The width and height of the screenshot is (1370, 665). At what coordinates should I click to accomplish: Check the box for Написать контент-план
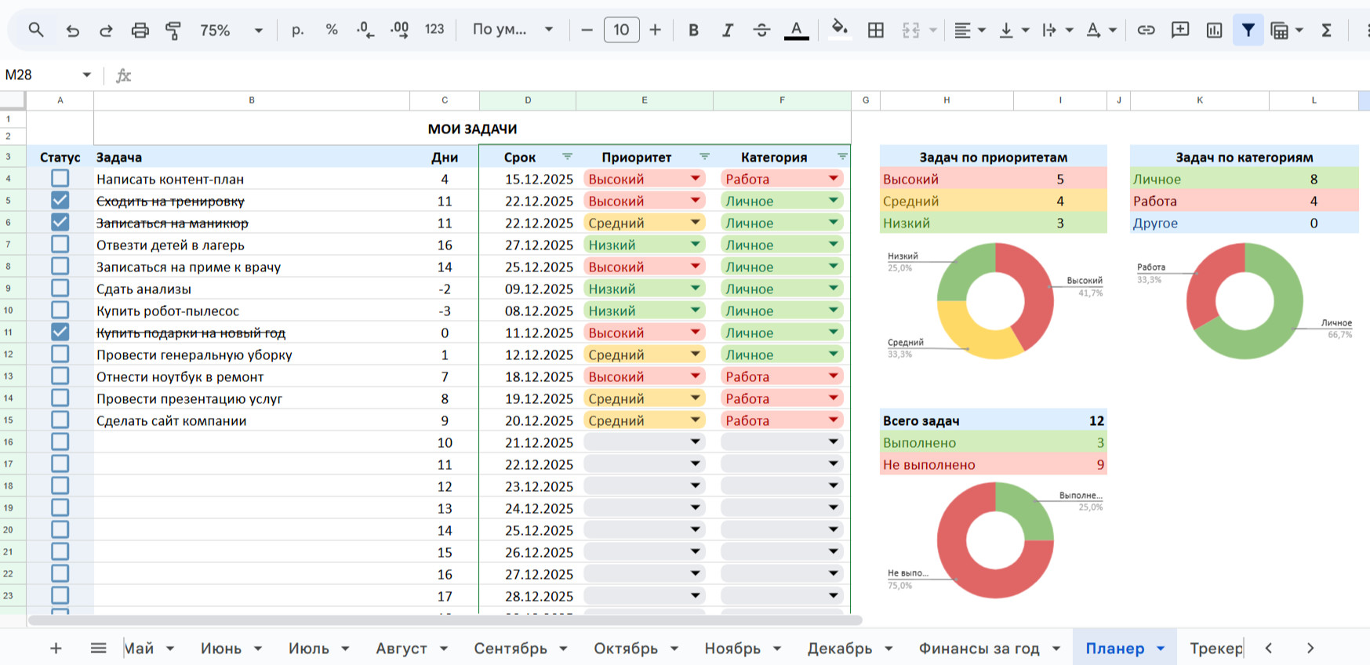point(60,179)
